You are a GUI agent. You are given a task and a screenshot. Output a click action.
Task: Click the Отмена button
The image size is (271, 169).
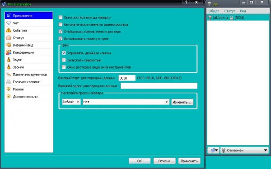click(x=164, y=161)
